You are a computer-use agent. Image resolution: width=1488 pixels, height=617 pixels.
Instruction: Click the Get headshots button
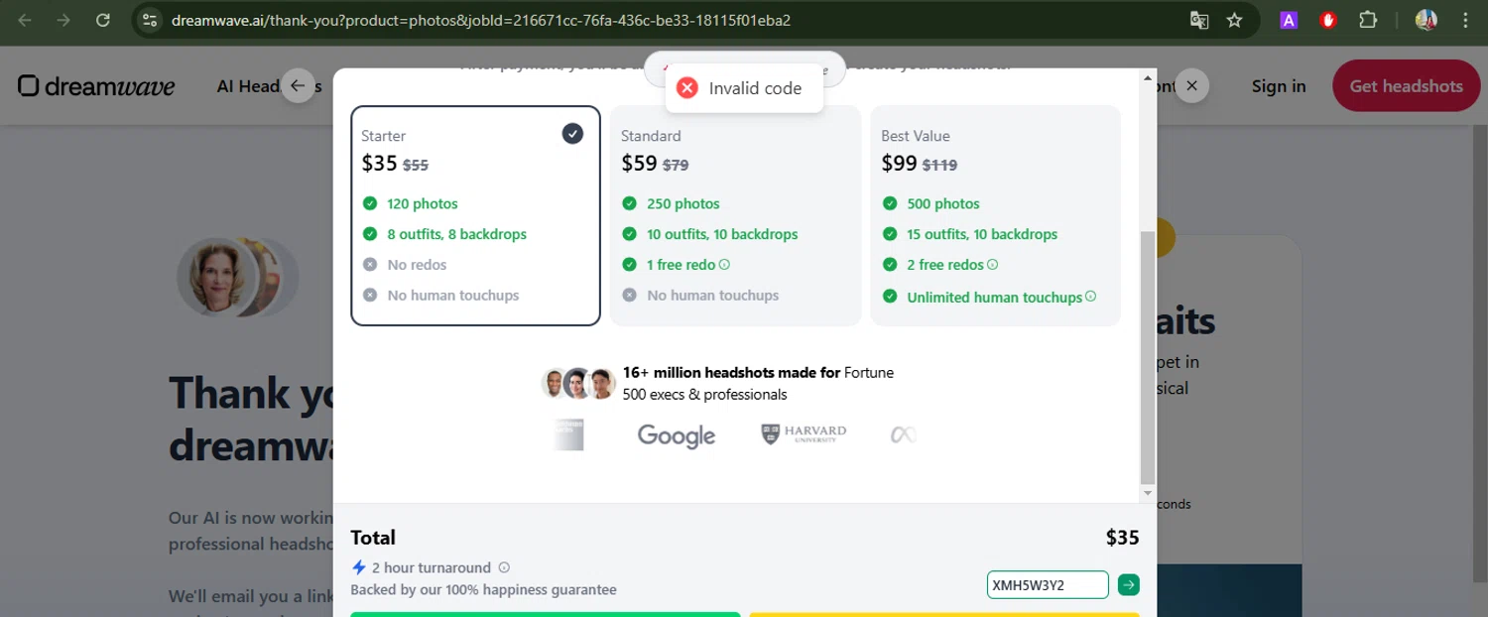pos(1406,86)
